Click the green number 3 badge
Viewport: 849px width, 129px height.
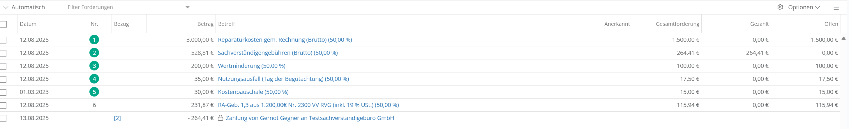[94, 66]
